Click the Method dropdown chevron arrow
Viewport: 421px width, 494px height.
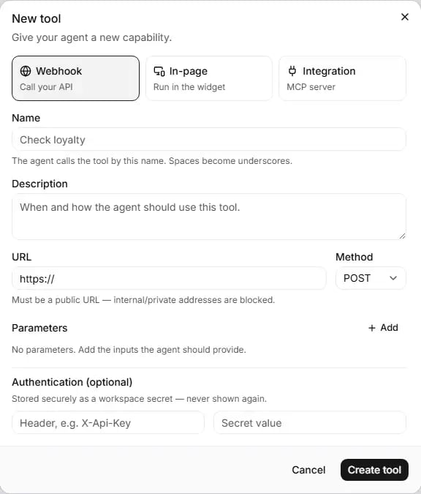tap(393, 278)
